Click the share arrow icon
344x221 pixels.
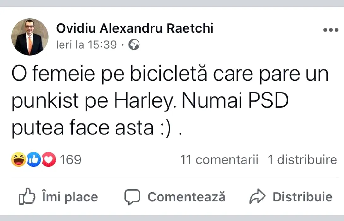click(257, 196)
